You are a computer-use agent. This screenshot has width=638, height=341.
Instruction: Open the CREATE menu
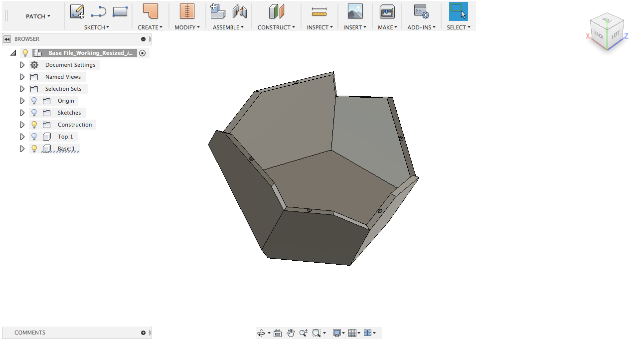150,27
